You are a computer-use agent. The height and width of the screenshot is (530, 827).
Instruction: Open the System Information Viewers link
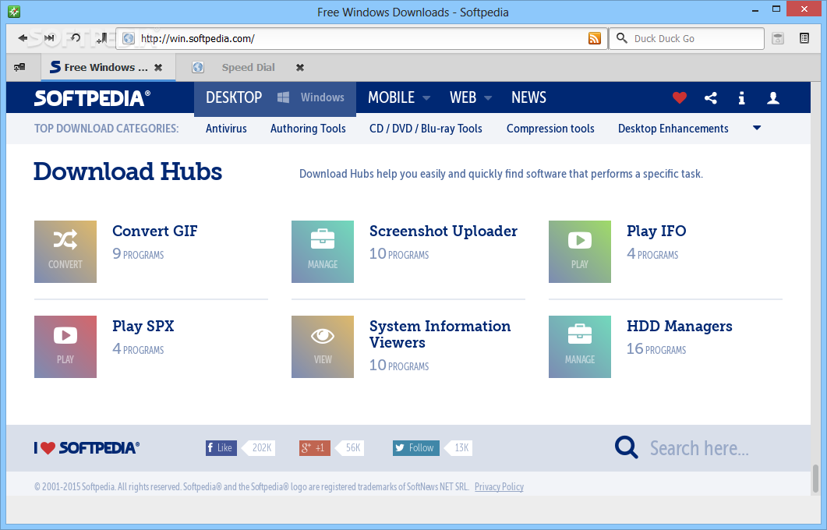[x=440, y=334]
